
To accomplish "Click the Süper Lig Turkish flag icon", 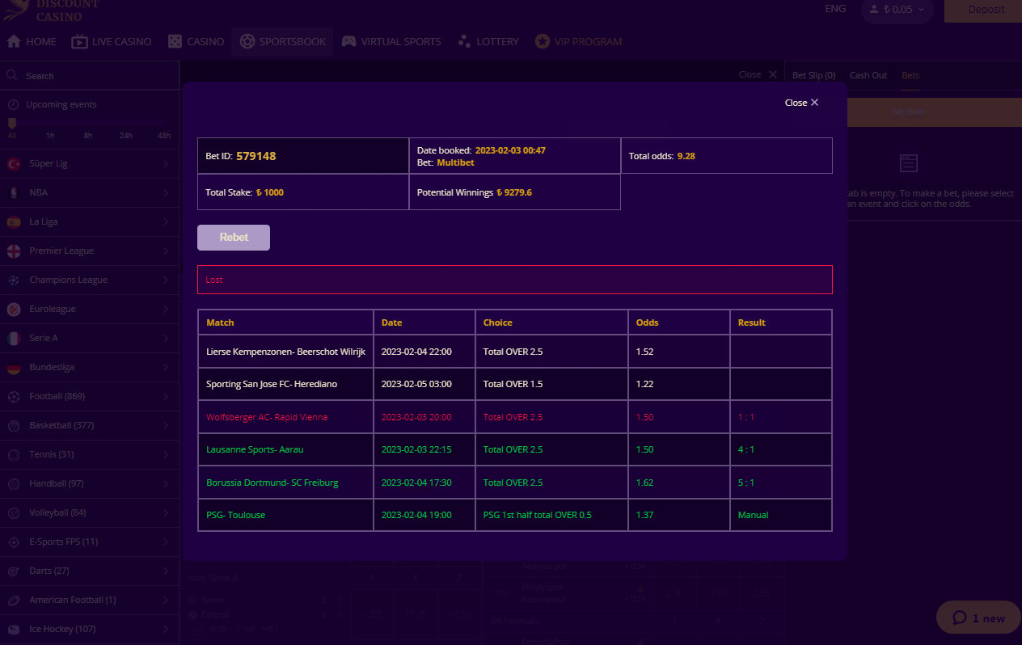I will [x=14, y=163].
